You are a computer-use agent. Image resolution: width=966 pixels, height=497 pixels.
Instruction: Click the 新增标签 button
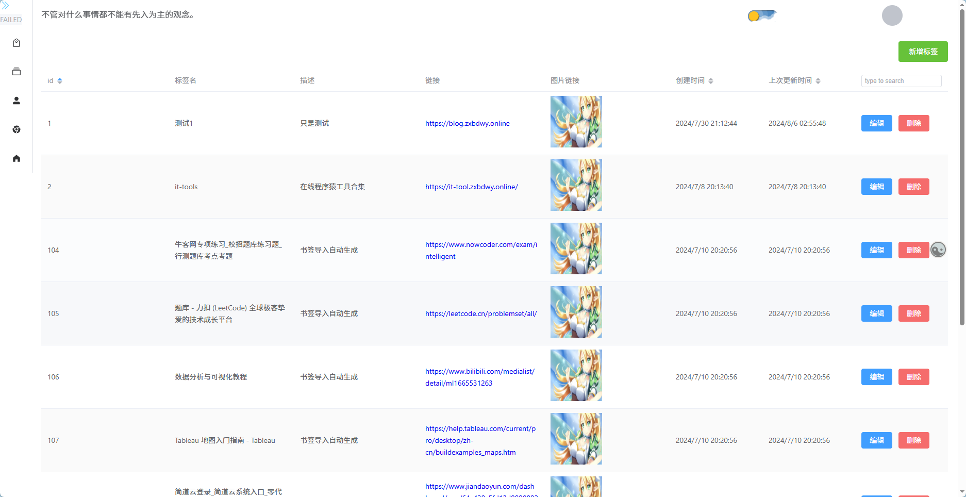tap(923, 52)
